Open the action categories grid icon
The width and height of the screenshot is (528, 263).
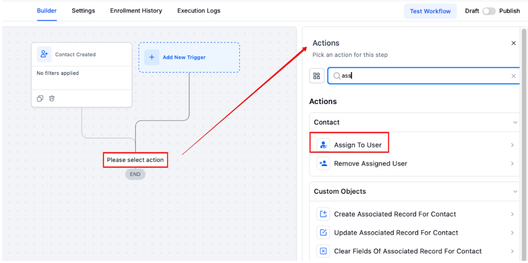317,76
